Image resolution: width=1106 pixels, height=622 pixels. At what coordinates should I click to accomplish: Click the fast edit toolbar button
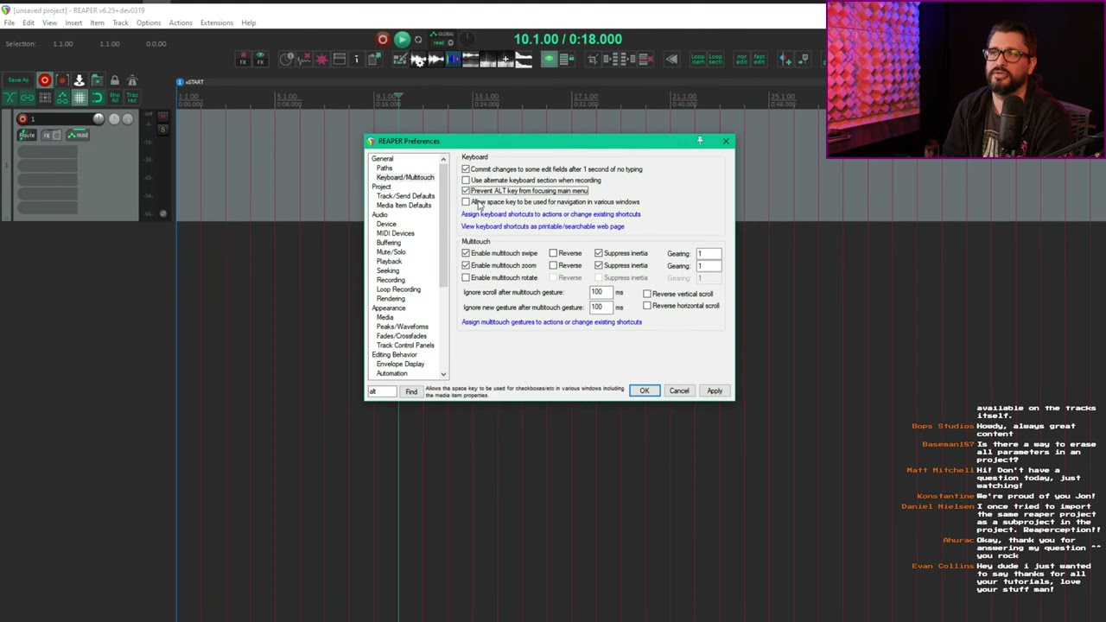[759, 59]
